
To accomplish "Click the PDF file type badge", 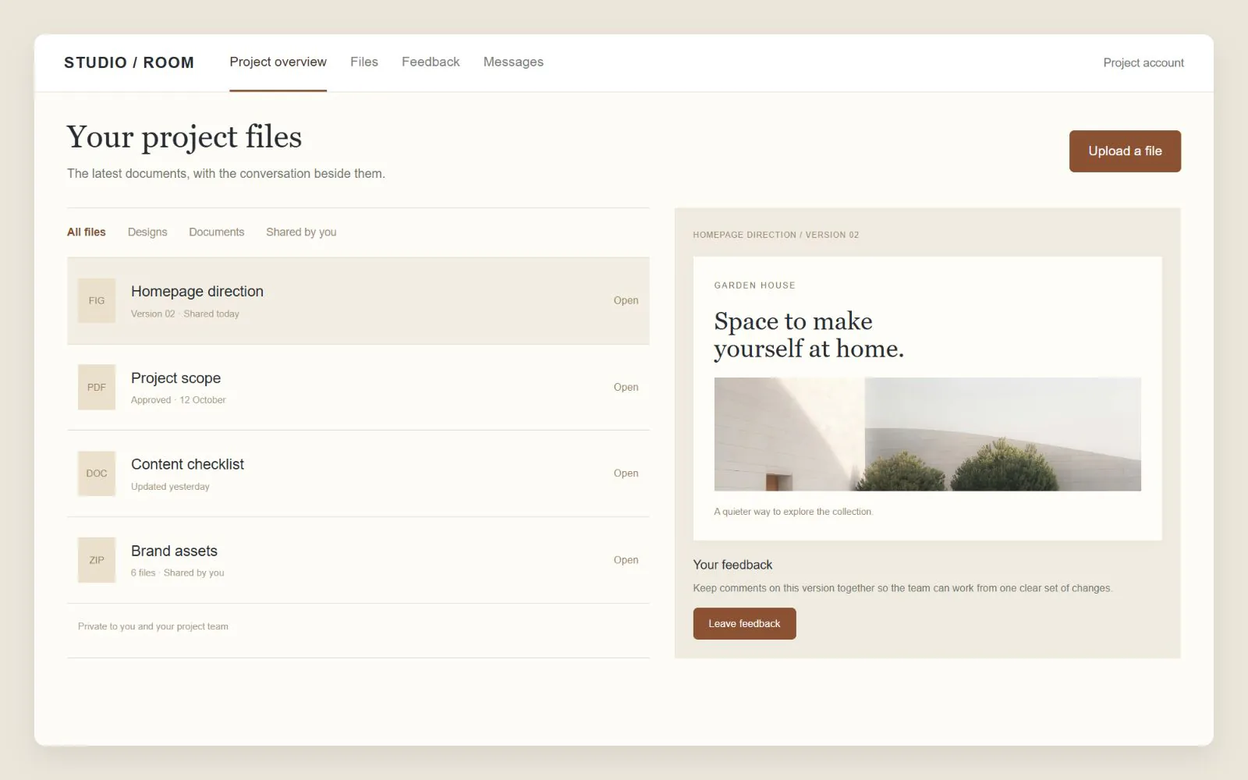I will click(97, 387).
